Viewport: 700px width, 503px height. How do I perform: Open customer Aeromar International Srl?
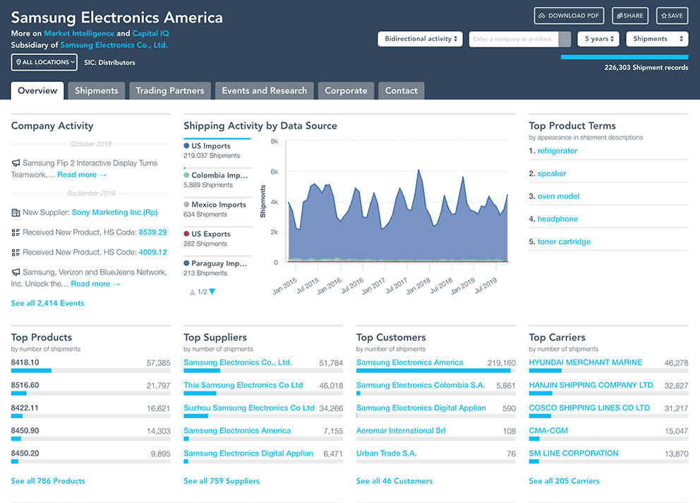tap(401, 431)
